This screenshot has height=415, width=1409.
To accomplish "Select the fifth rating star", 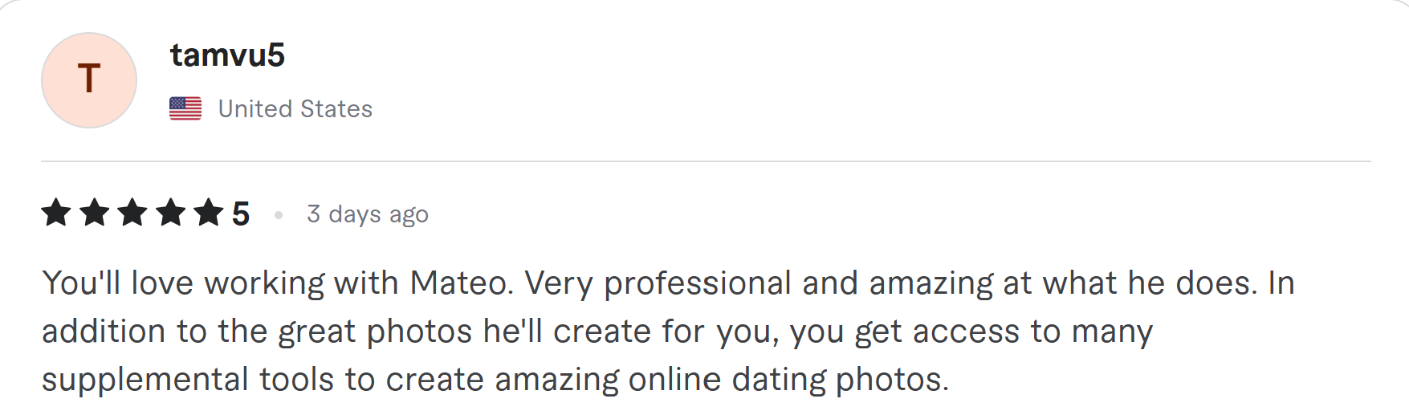I will point(208,214).
